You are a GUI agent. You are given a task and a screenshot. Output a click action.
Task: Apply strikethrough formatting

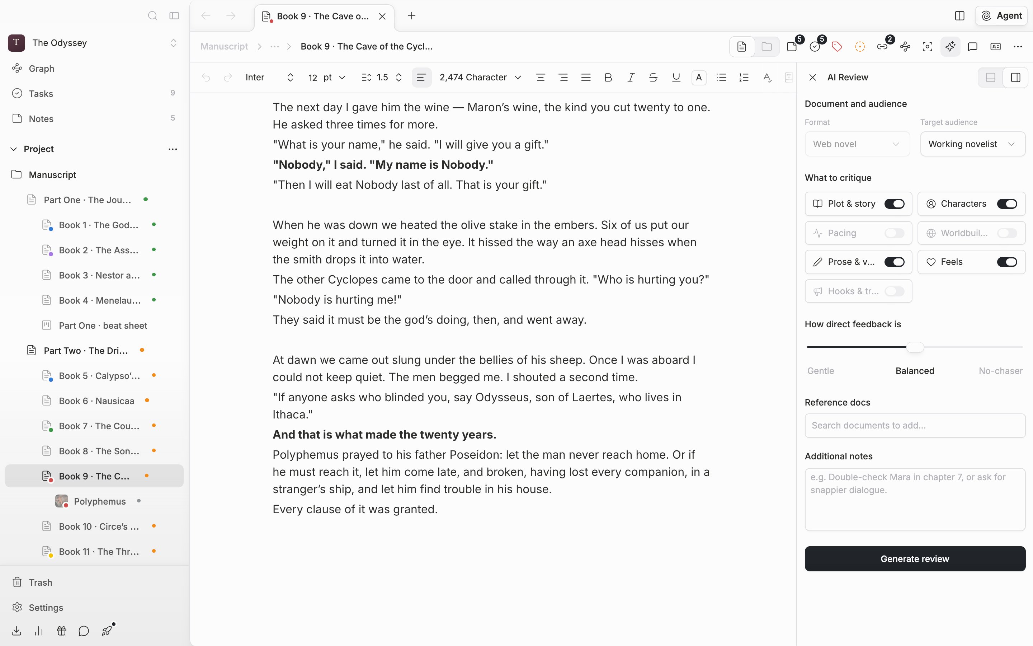(653, 77)
